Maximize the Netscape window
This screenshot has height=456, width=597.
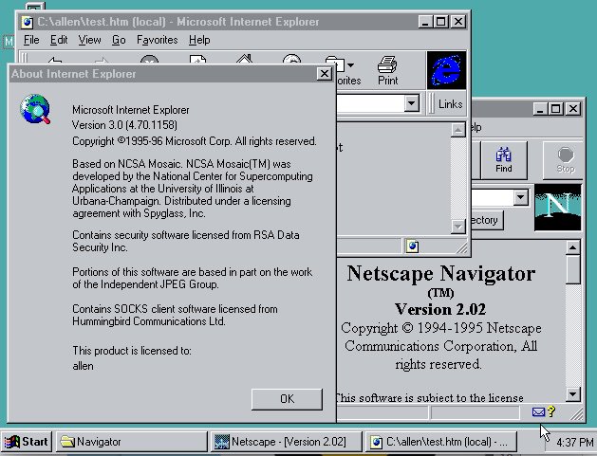[555, 109]
